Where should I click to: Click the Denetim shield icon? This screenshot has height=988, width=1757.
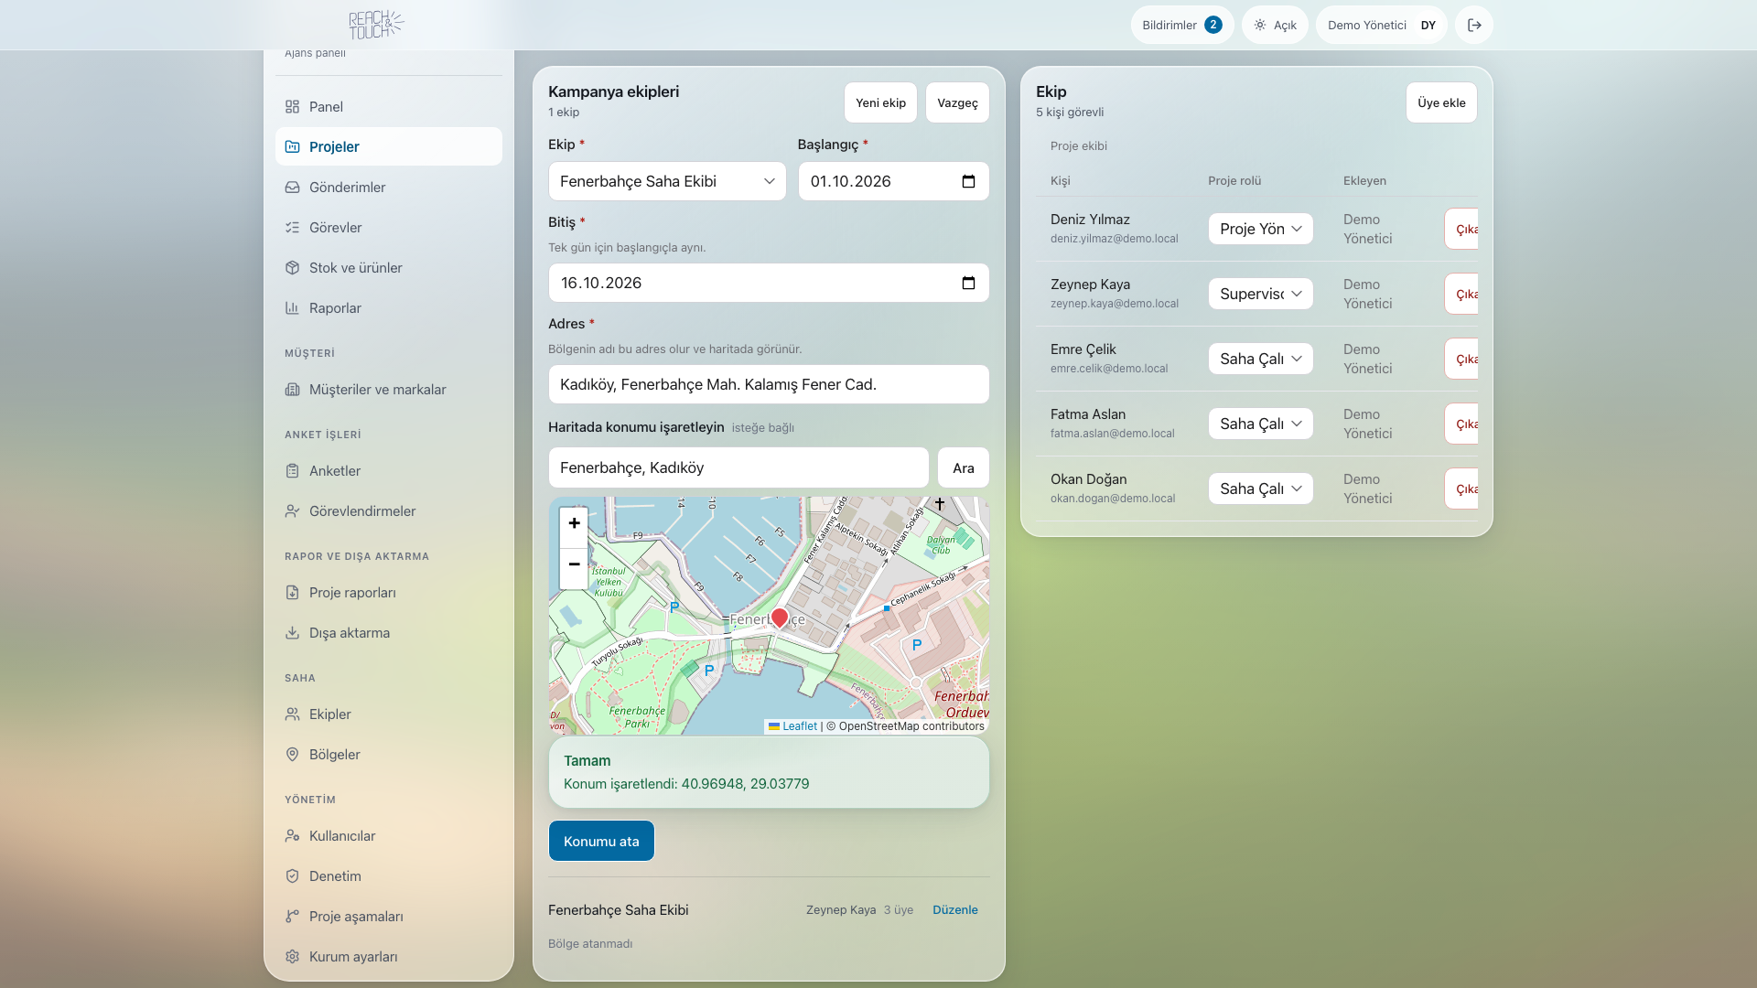click(292, 875)
